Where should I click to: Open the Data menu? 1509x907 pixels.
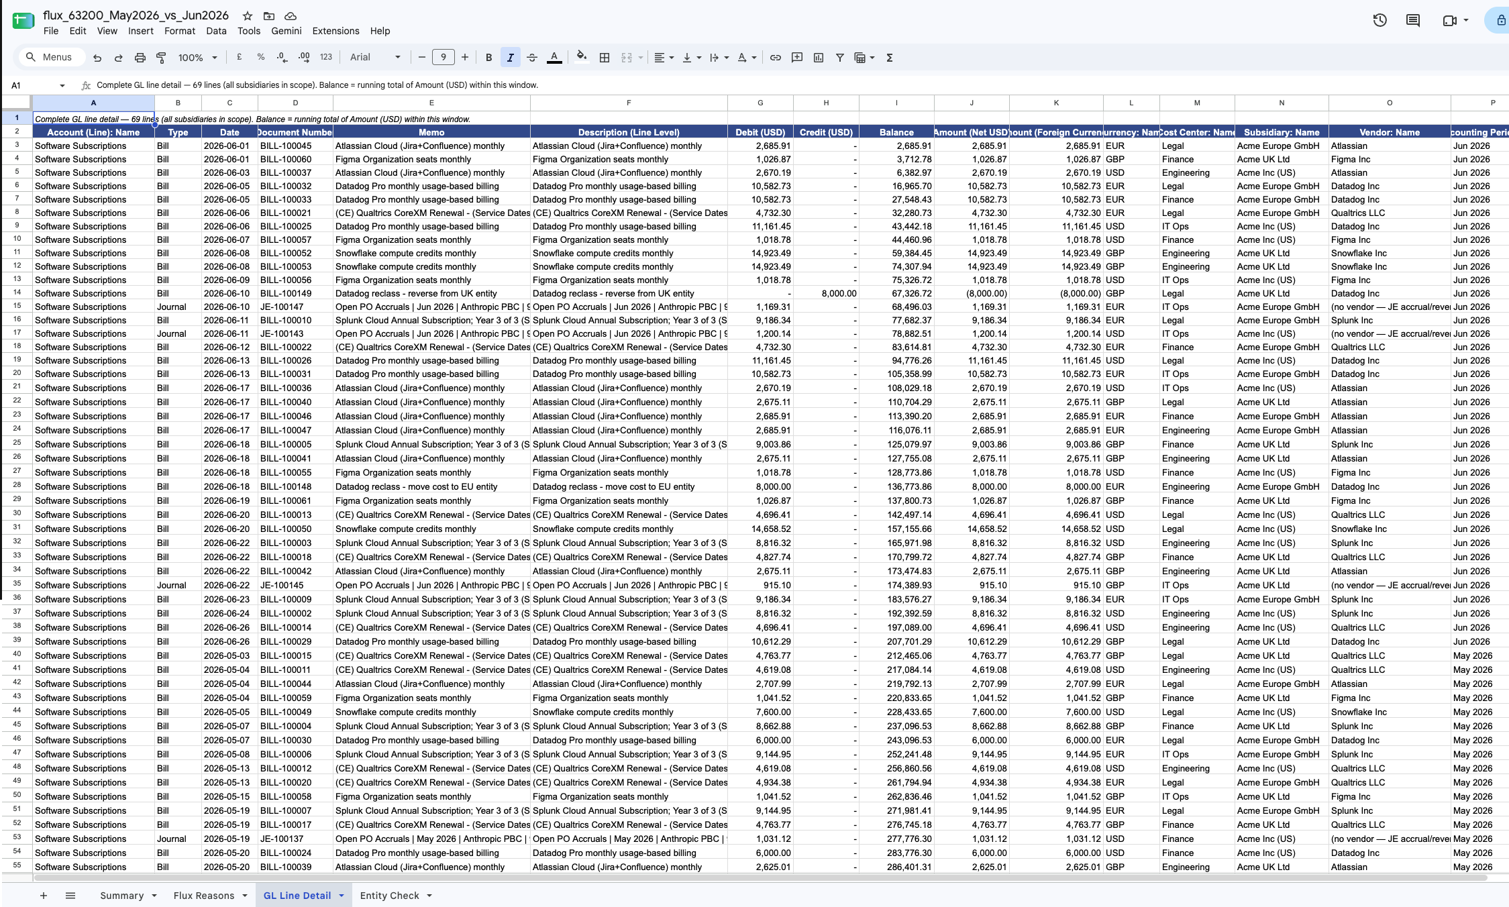216,31
